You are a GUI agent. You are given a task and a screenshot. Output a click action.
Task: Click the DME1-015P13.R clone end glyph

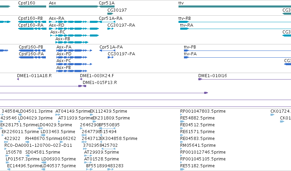pyautogui.click(x=84, y=86)
